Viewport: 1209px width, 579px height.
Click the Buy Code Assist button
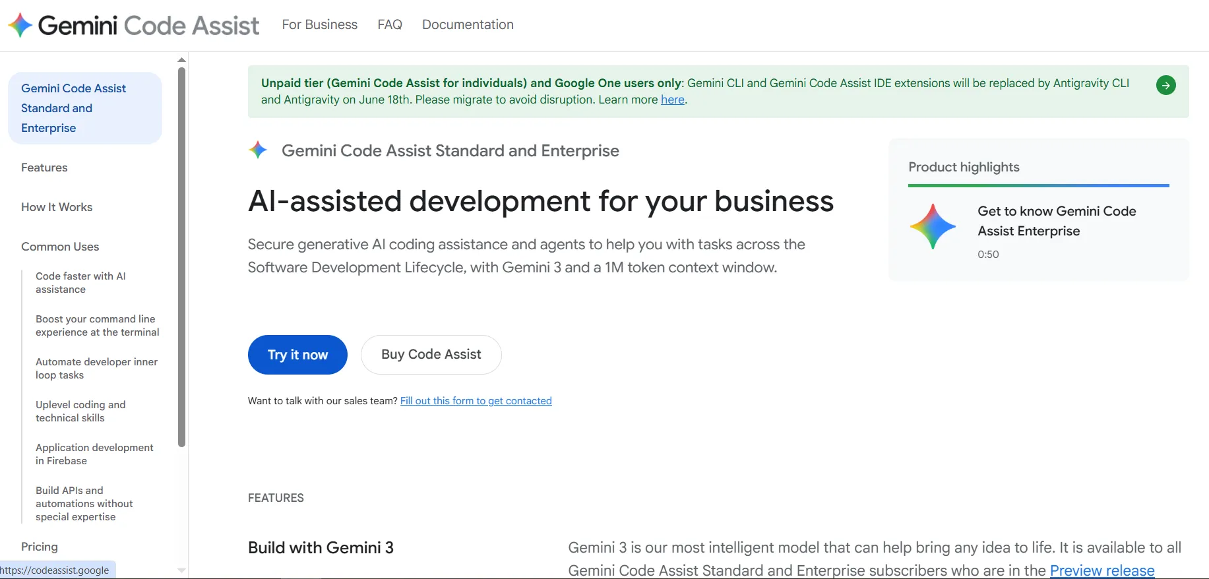coord(431,355)
